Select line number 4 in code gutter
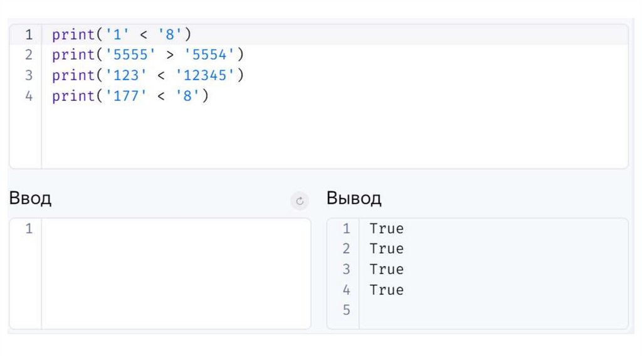Viewport: 642px width, 360px height. (x=29, y=97)
